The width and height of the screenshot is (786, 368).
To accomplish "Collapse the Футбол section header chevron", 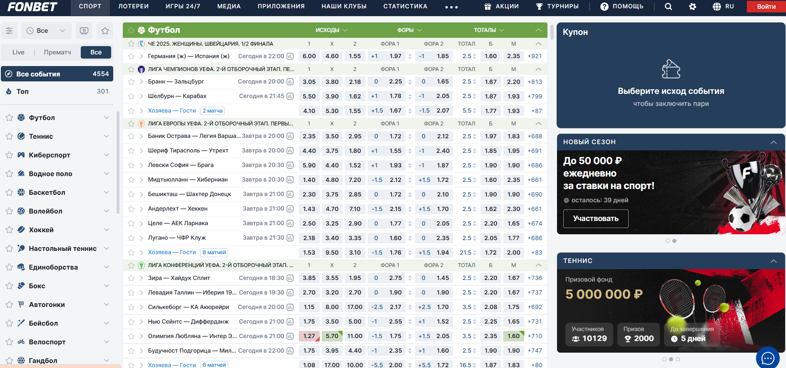I will (x=538, y=30).
